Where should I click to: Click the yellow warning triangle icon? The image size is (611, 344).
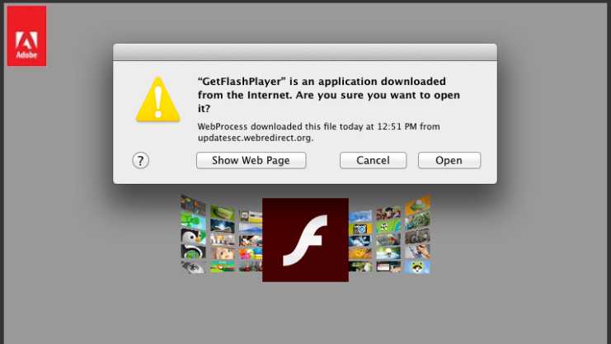[157, 100]
